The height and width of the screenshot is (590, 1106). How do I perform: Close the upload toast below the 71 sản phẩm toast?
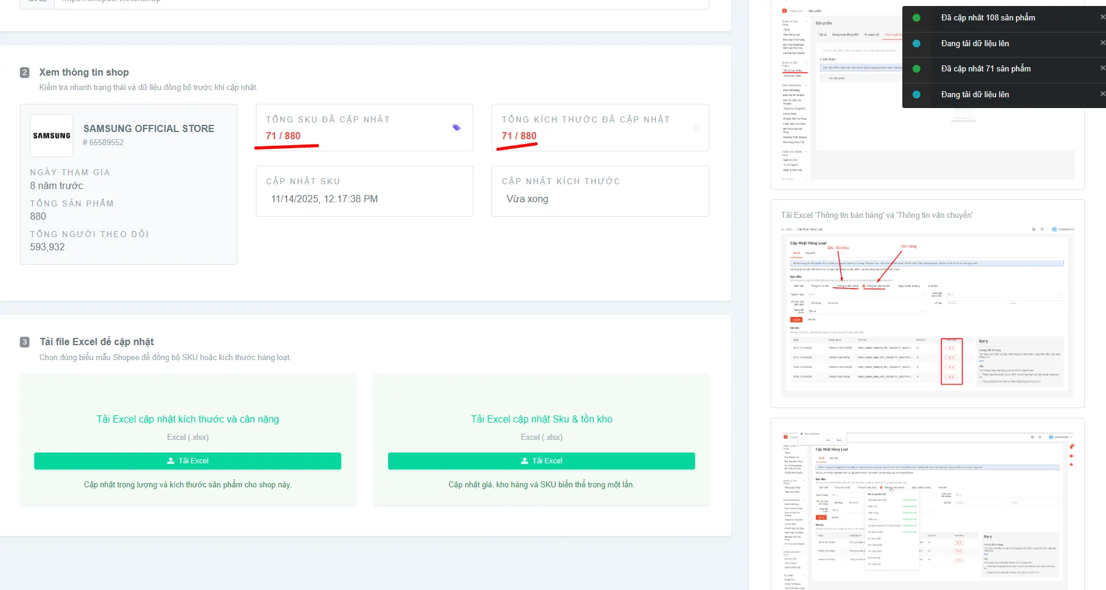click(x=1102, y=94)
